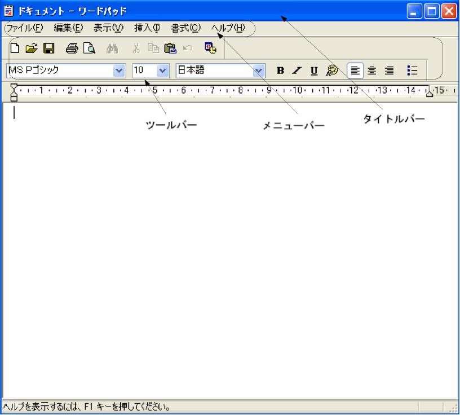The image size is (460, 415).
Task: Expand the 日本語 script dropdown
Action: point(258,70)
